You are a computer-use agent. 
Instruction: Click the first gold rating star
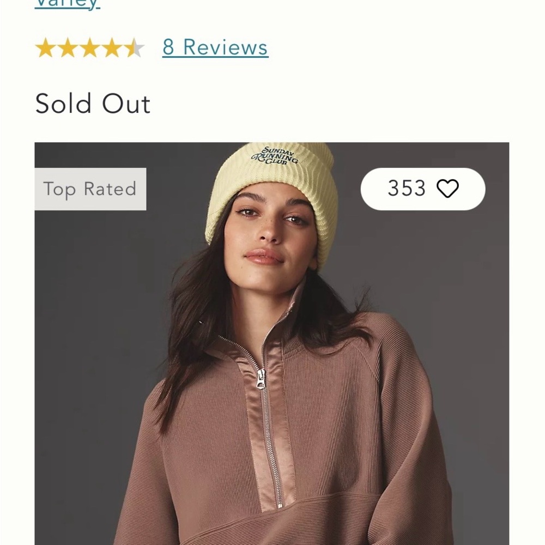pos(45,48)
